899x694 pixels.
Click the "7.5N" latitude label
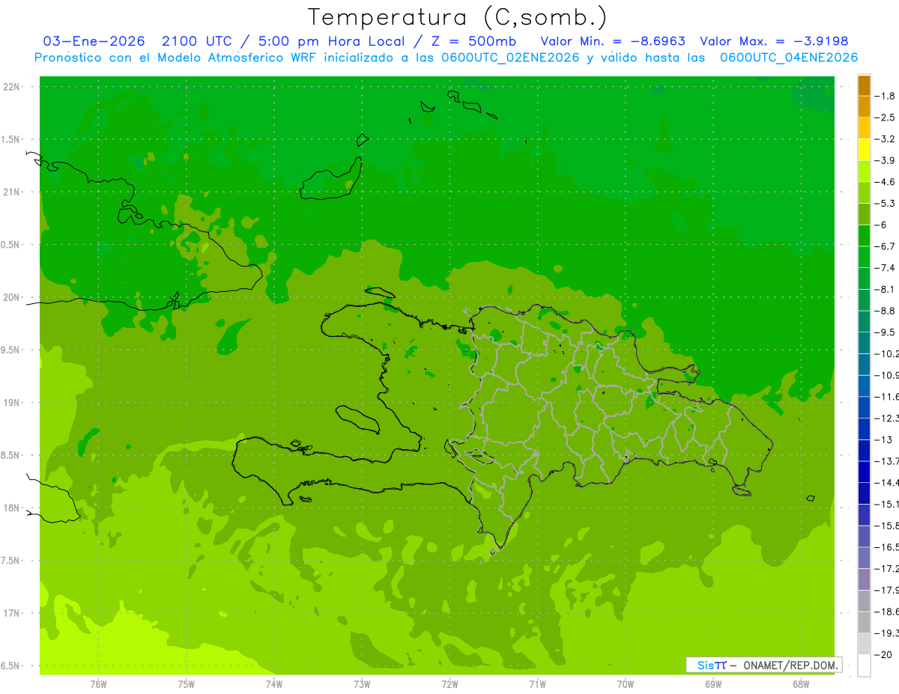click(x=11, y=561)
